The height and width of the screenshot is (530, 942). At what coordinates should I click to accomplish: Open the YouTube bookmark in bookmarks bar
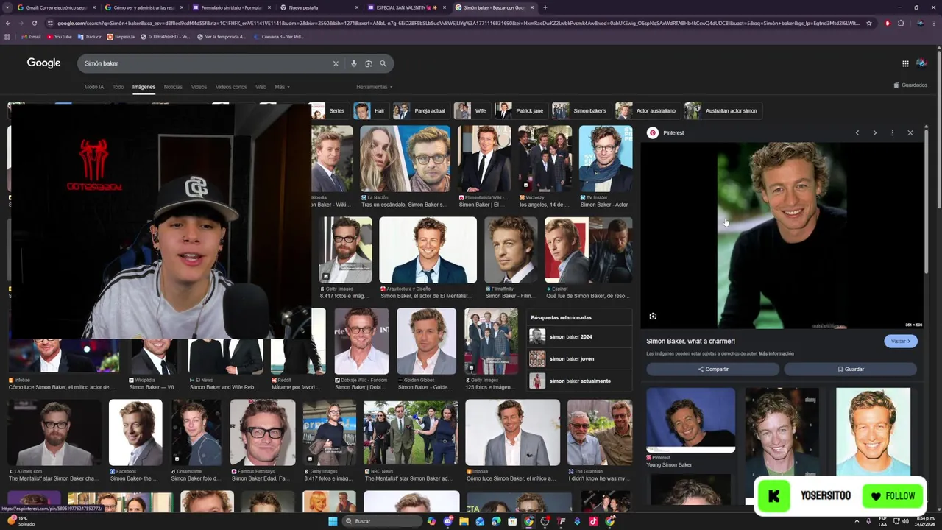(60, 36)
